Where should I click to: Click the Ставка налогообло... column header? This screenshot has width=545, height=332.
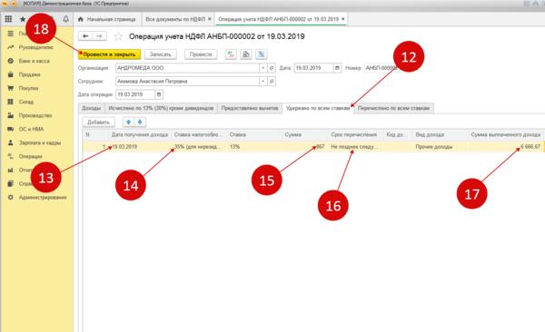click(x=198, y=135)
